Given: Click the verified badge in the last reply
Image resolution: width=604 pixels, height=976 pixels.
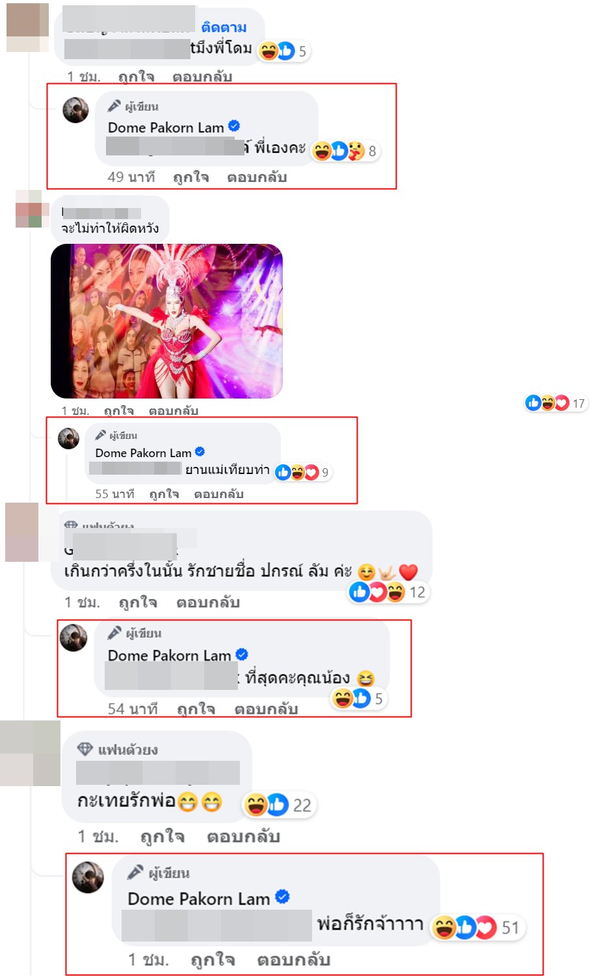Looking at the screenshot, I should (x=282, y=897).
